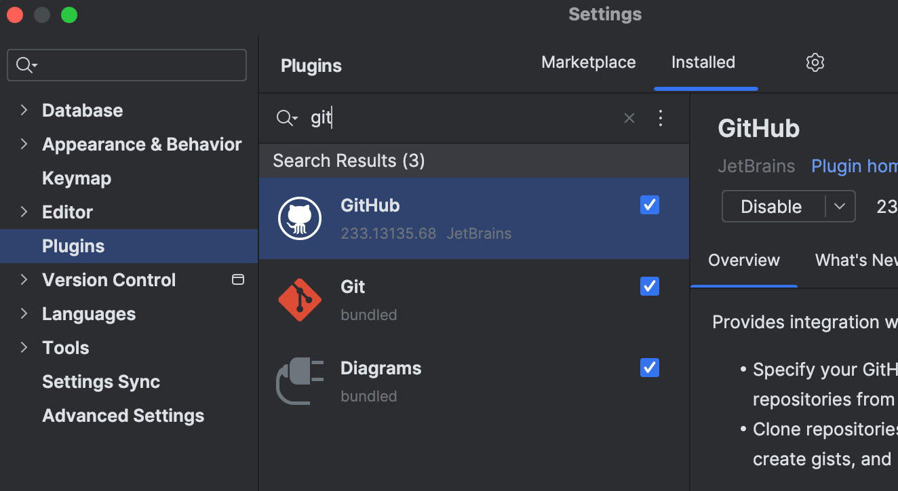Click the Git plugin icon
The width and height of the screenshot is (898, 491).
click(x=299, y=299)
